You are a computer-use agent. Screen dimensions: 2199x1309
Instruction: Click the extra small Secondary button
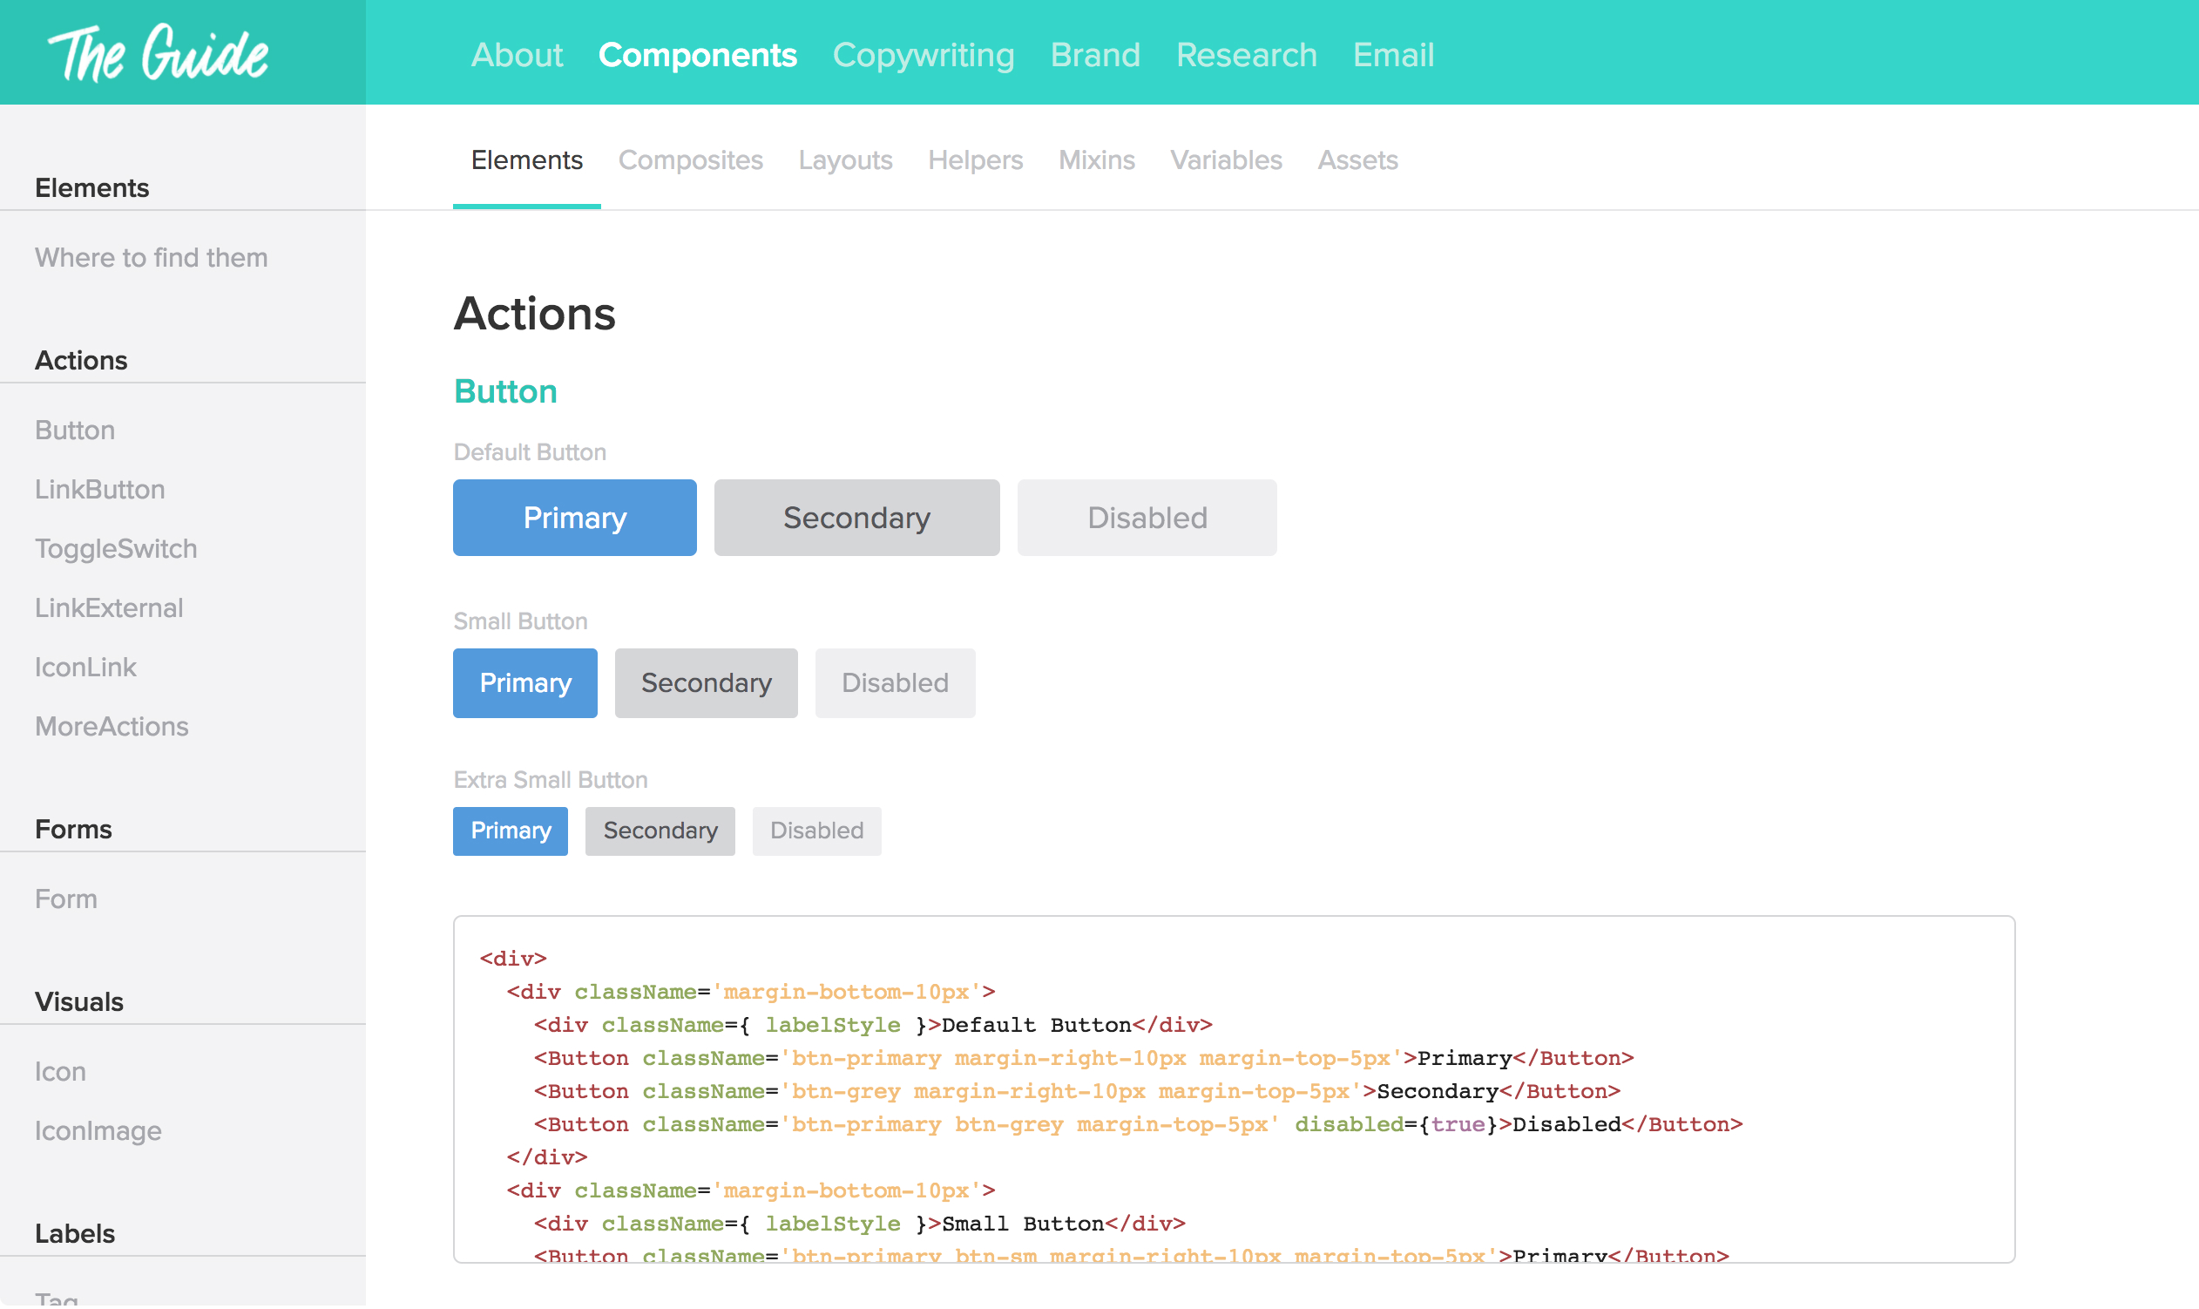(x=660, y=831)
